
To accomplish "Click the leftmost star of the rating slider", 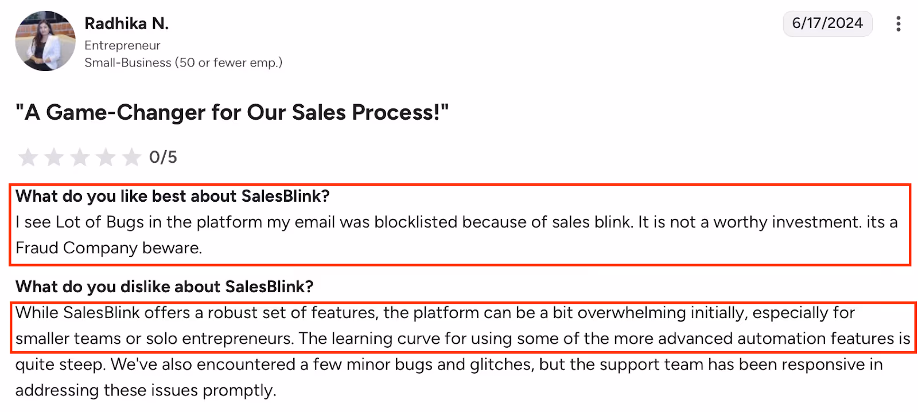I will (28, 156).
